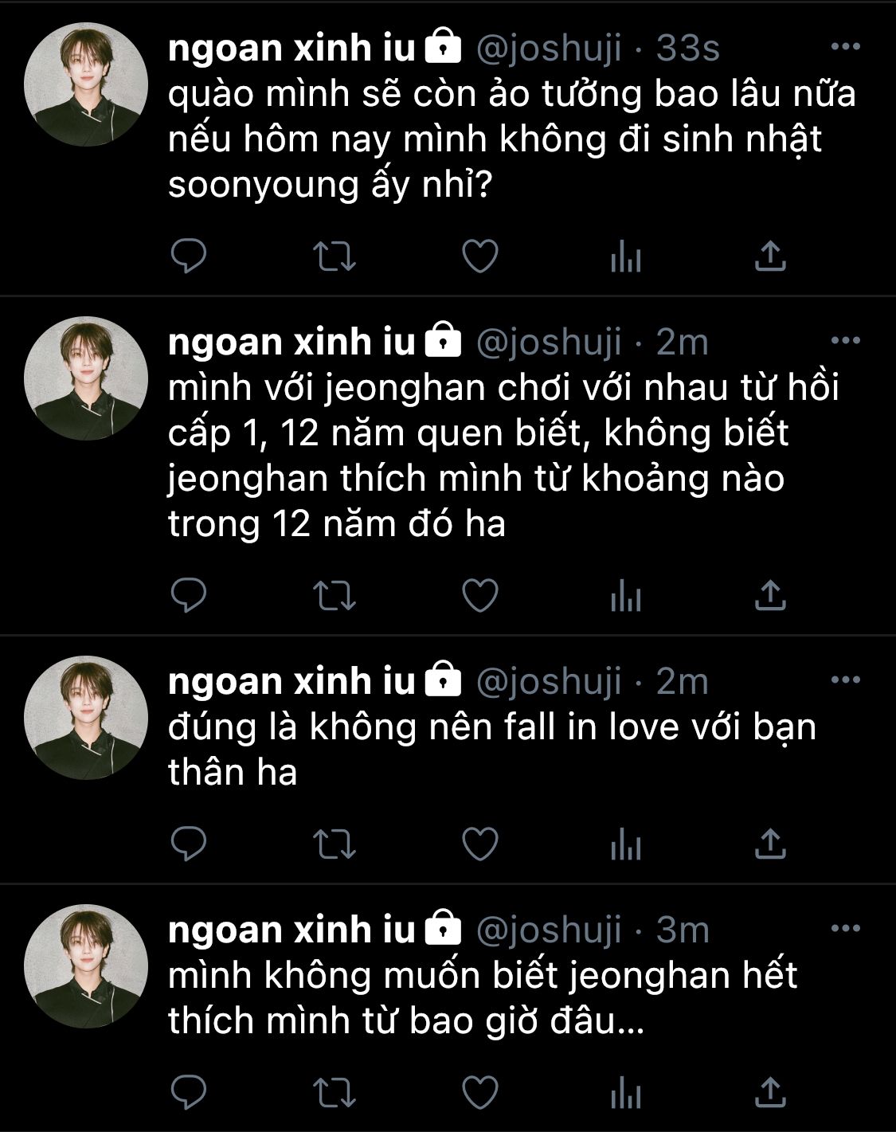Screen dimensions: 896x1132
Task: Open the 'ngoan xinh iu' name on the 3m tweet
Action: (x=292, y=930)
